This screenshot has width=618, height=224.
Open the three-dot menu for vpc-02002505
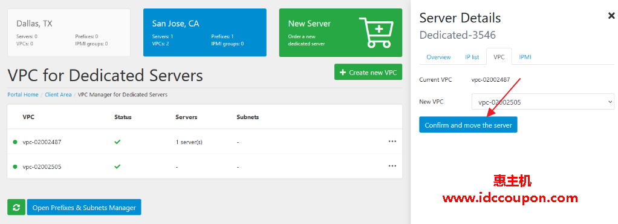pos(392,166)
